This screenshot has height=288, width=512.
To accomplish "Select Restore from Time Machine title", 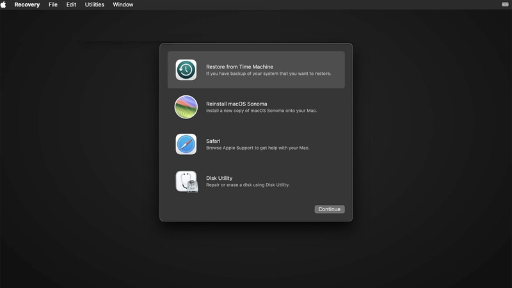I will (x=239, y=67).
